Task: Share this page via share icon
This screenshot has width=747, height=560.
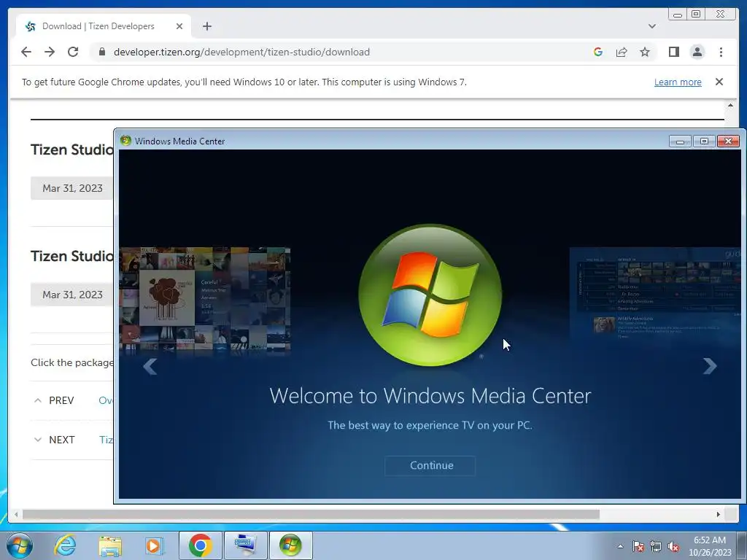Action: click(x=622, y=52)
